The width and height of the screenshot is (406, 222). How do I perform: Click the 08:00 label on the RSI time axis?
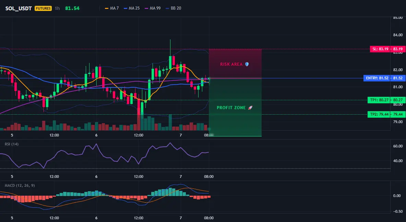209,177
